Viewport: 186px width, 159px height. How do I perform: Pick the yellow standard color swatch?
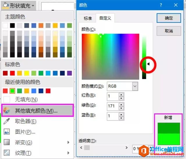[x=27, y=73]
